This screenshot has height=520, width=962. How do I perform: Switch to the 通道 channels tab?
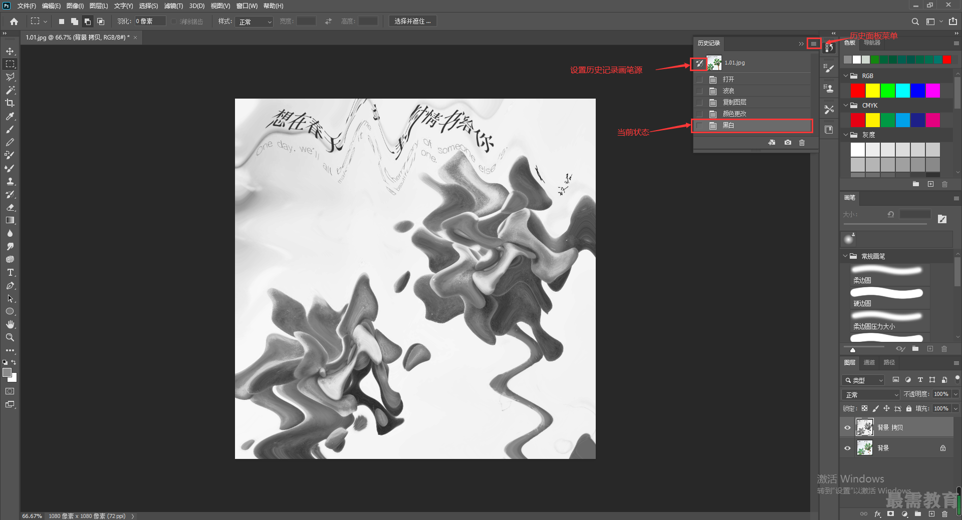pos(869,362)
